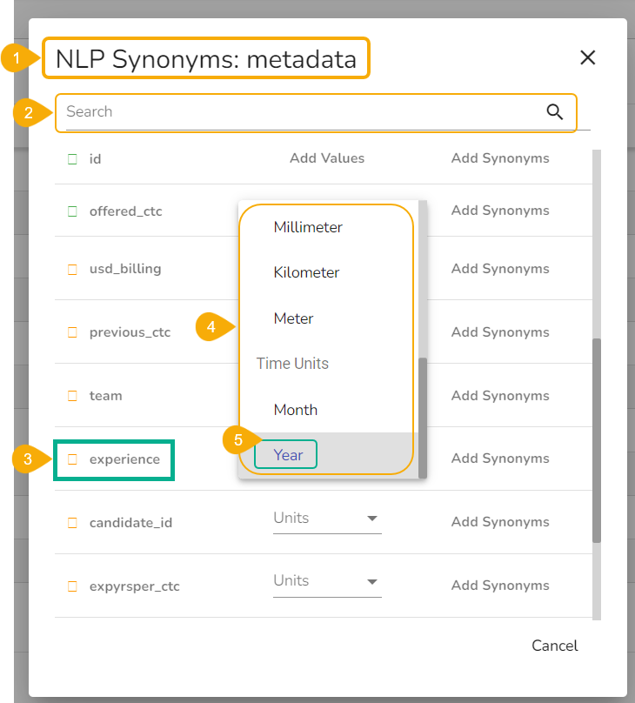Click the expyrsper_ctc column type icon
Viewport: 635px width, 703px height.
pos(72,586)
